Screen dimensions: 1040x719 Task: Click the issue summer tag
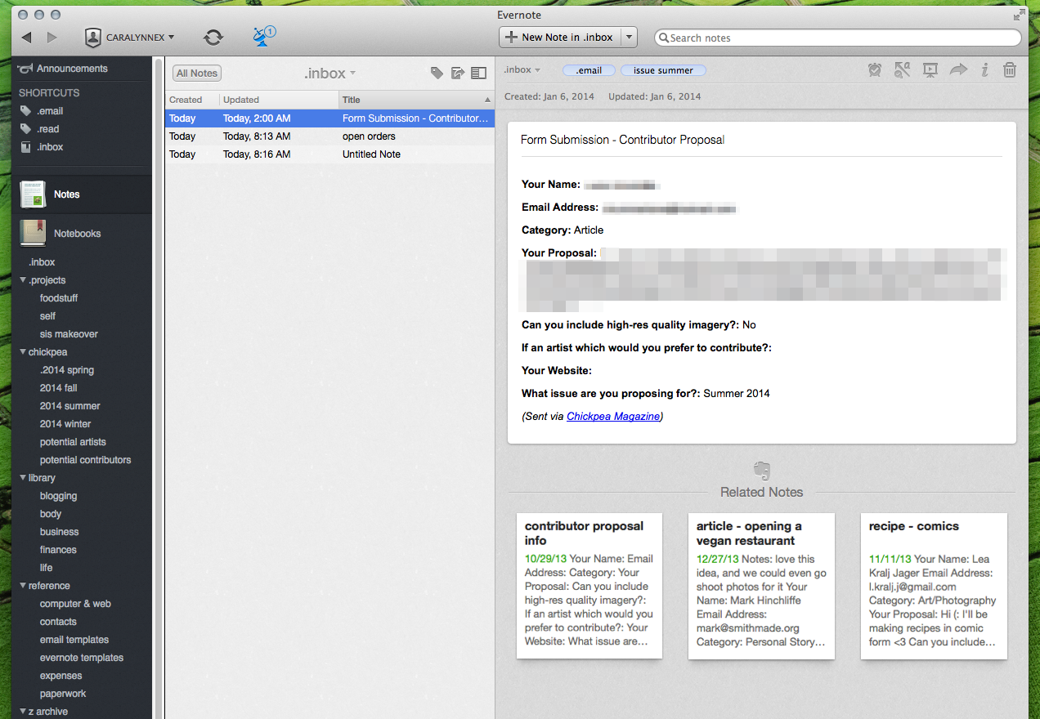[x=663, y=70]
